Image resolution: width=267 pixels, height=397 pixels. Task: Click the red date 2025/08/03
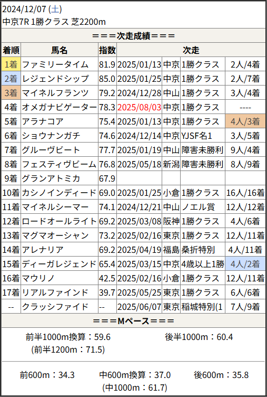139,107
